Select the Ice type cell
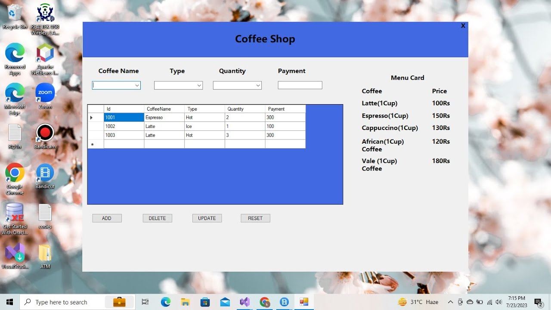Image resolution: width=551 pixels, height=310 pixels. coord(205,126)
